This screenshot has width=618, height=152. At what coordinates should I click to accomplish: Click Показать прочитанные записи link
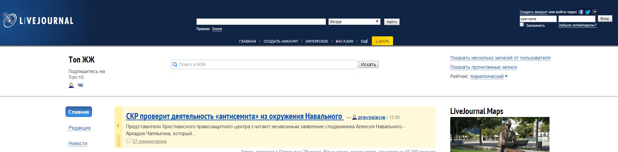tap(483, 67)
